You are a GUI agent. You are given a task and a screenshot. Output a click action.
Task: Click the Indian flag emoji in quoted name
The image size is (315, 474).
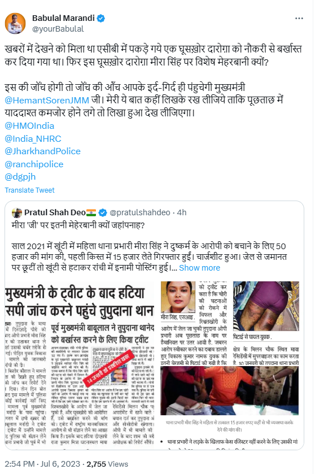point(91,213)
